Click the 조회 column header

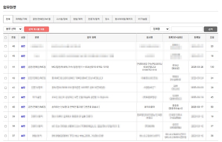coord(212,38)
